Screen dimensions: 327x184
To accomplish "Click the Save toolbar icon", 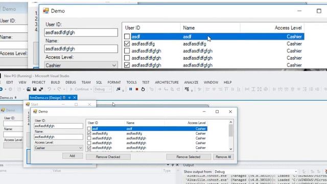I will click(x=35, y=89).
